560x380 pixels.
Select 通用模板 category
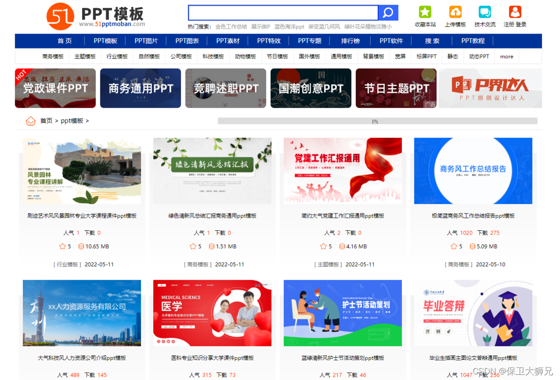click(342, 56)
